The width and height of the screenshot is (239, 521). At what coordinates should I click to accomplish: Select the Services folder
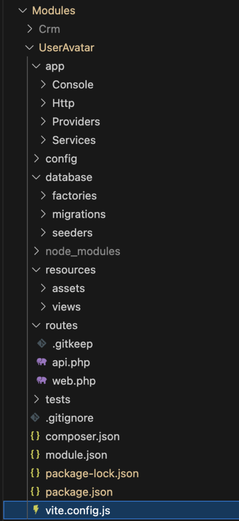point(74,140)
